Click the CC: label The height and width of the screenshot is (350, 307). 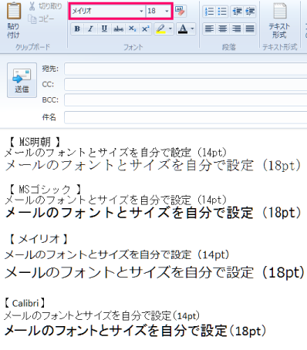(x=48, y=84)
